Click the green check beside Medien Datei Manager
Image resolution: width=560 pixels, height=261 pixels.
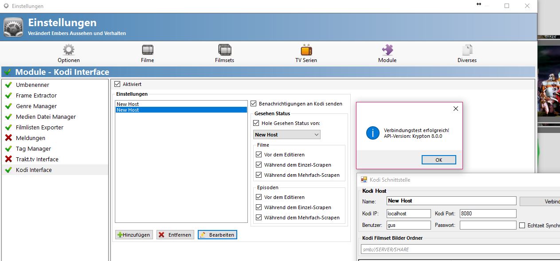[8, 117]
